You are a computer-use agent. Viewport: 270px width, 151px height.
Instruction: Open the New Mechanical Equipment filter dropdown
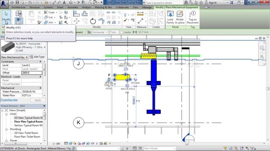[15, 57]
